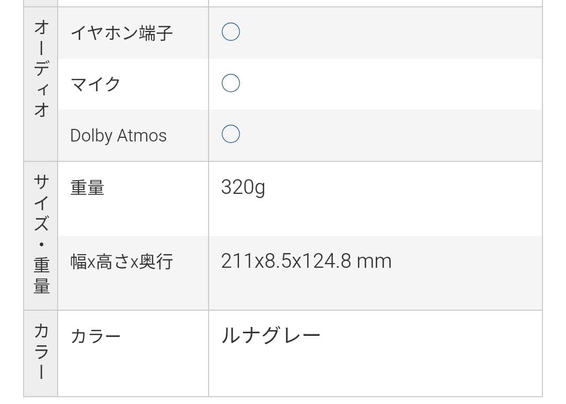Click the circle mark beside Dolby Atmos
The image size is (566, 404).
pyautogui.click(x=231, y=134)
